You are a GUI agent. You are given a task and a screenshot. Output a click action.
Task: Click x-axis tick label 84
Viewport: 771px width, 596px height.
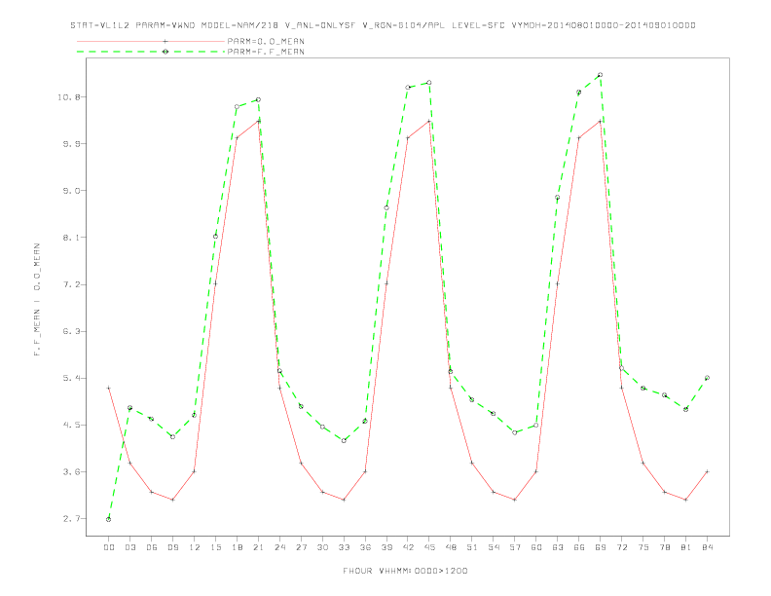click(707, 547)
